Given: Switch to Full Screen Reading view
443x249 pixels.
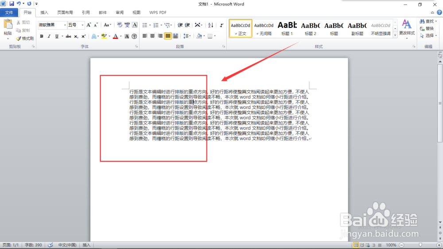Looking at the screenshot, I should coord(362,245).
